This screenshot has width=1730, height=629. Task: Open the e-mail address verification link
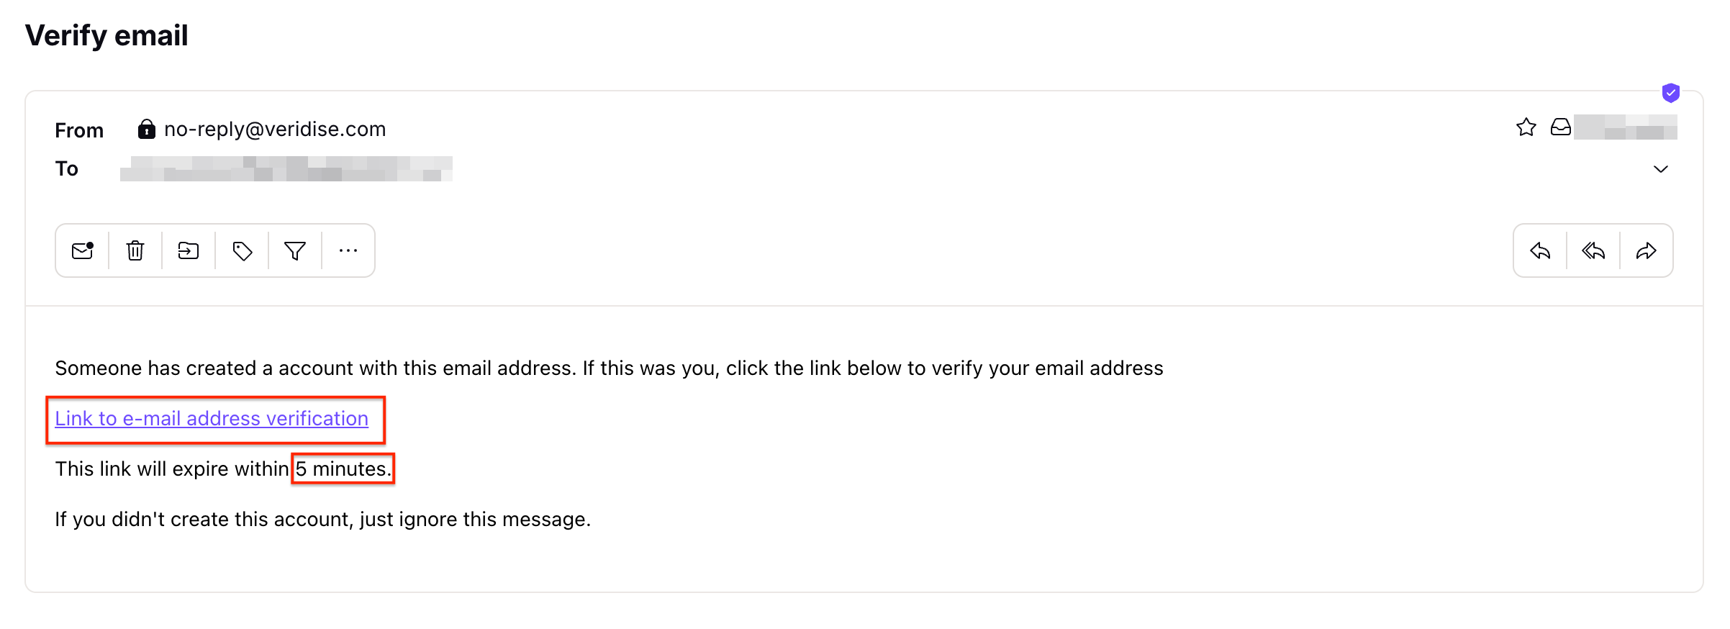[x=212, y=419]
